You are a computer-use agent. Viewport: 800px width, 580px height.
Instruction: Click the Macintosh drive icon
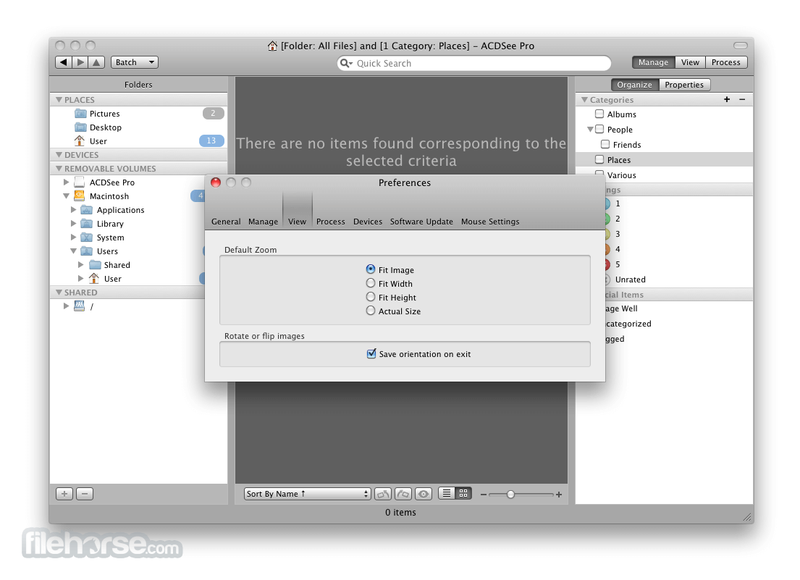(x=79, y=196)
